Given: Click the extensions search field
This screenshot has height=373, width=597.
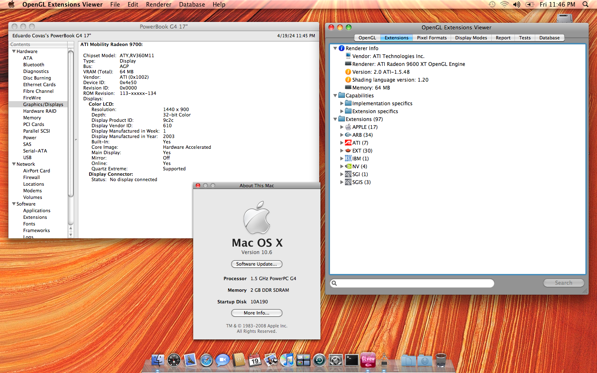Looking at the screenshot, I should coord(412,283).
